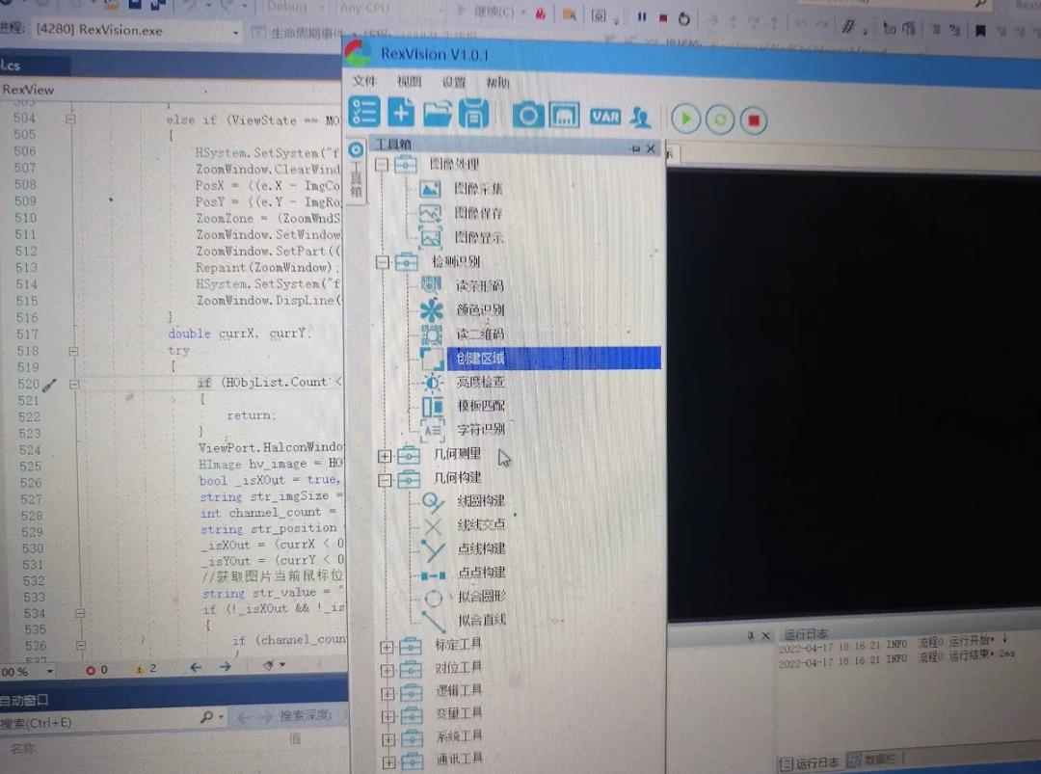The height and width of the screenshot is (774, 1041).
Task: Navigate forward with the right arrow in editor
Action: [x=225, y=666]
